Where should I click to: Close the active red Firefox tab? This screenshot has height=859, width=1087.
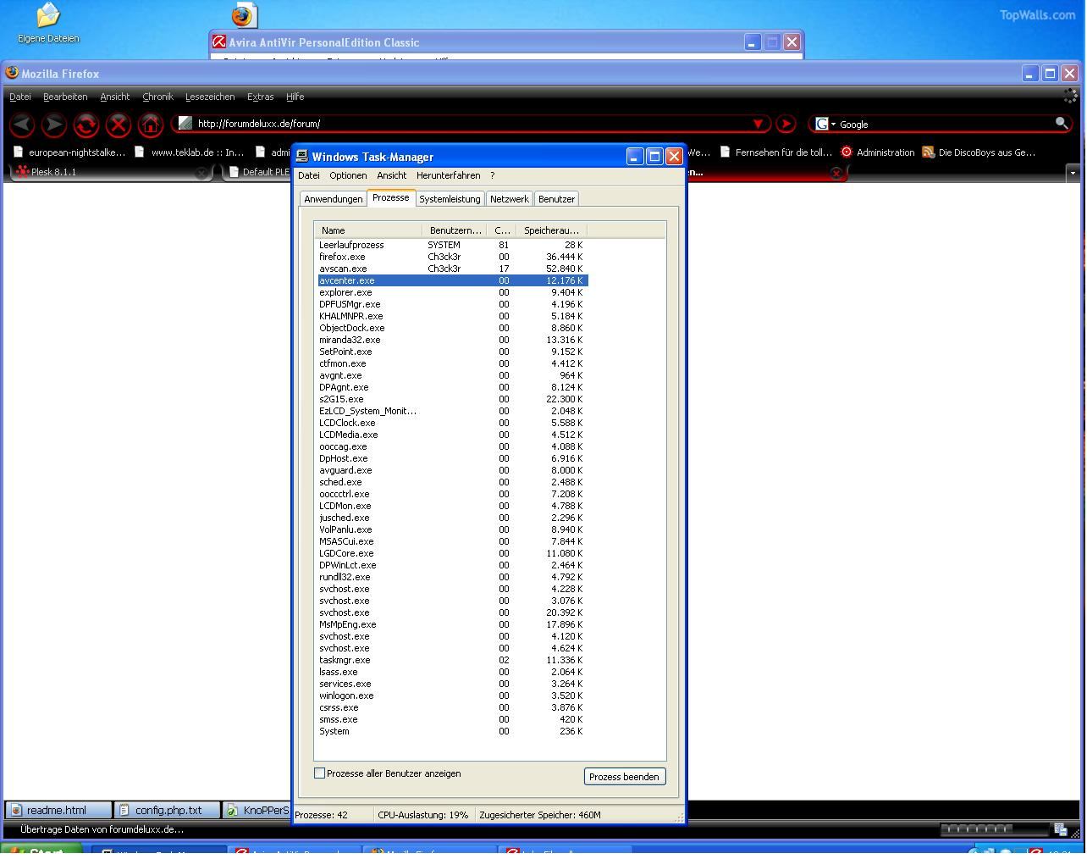pyautogui.click(x=836, y=173)
